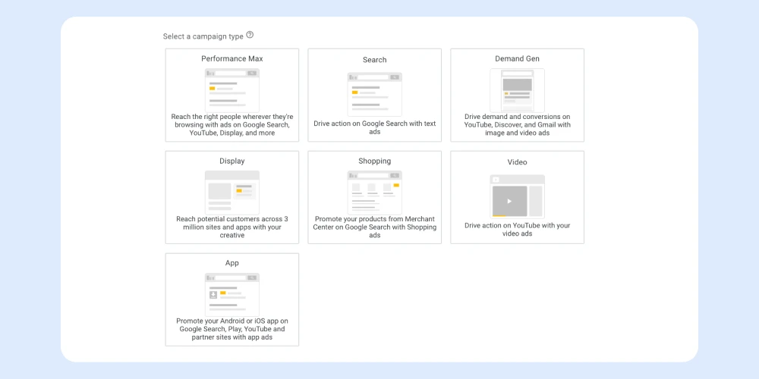Select the Display card title
The height and width of the screenshot is (379, 759).
coord(231,161)
